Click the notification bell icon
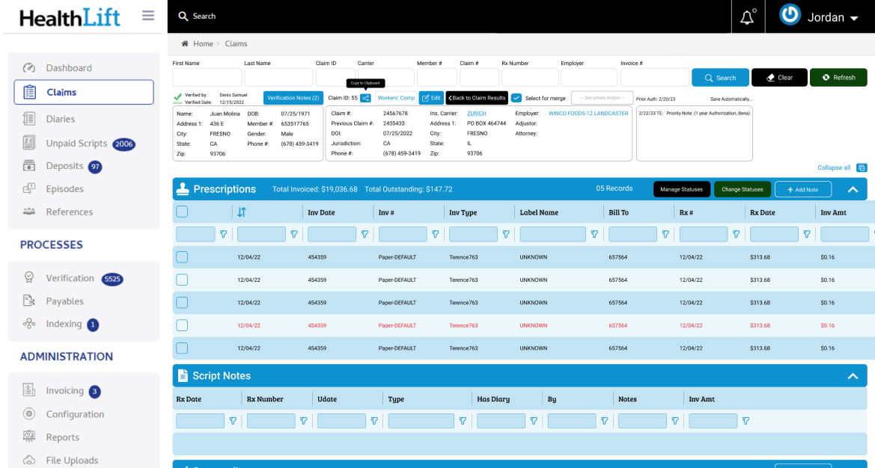Image resolution: width=875 pixels, height=468 pixels. coord(747,17)
